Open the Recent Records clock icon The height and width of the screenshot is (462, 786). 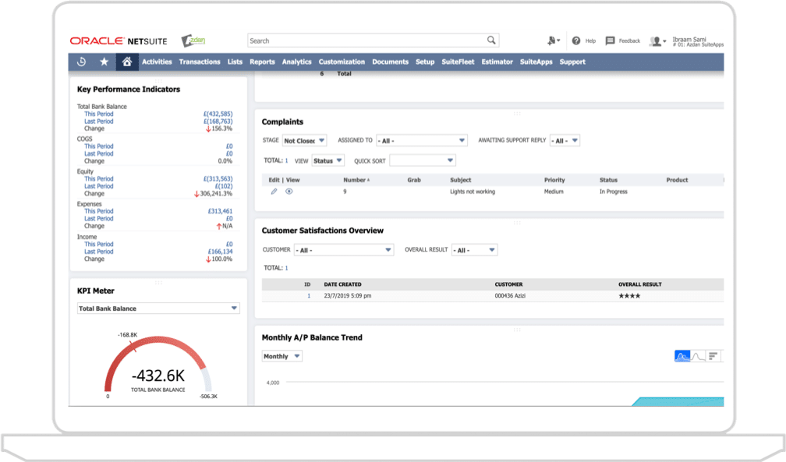82,62
